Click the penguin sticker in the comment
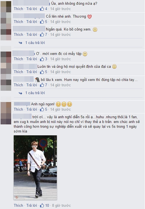145x209 pixels. pyautogui.click(x=37, y=80)
